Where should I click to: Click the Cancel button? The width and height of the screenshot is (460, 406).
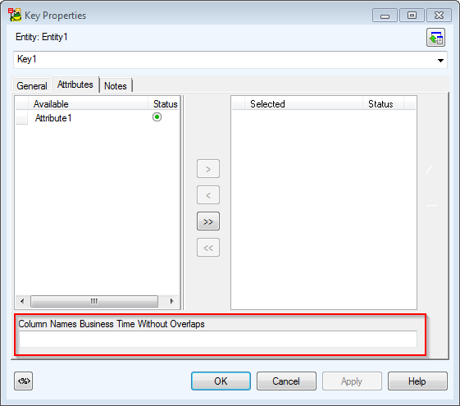tap(286, 381)
